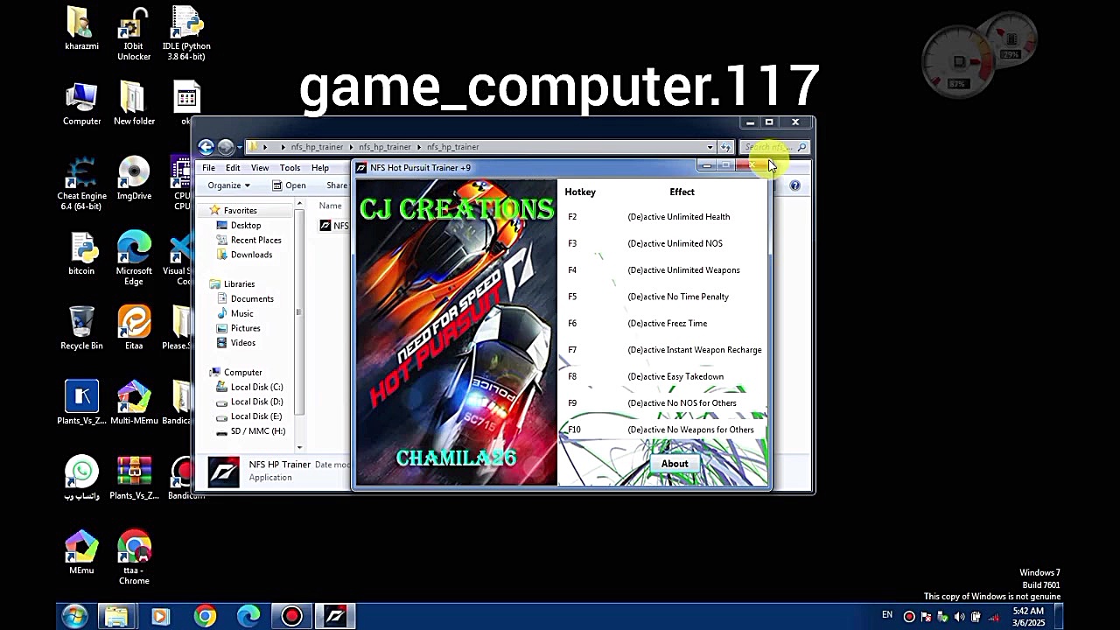
Task: Launch the Multi-MEmu desktop shortcut
Action: pyautogui.click(x=134, y=403)
